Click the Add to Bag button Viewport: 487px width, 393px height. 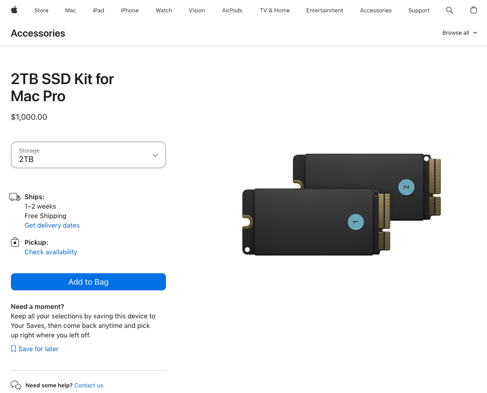[x=88, y=282]
